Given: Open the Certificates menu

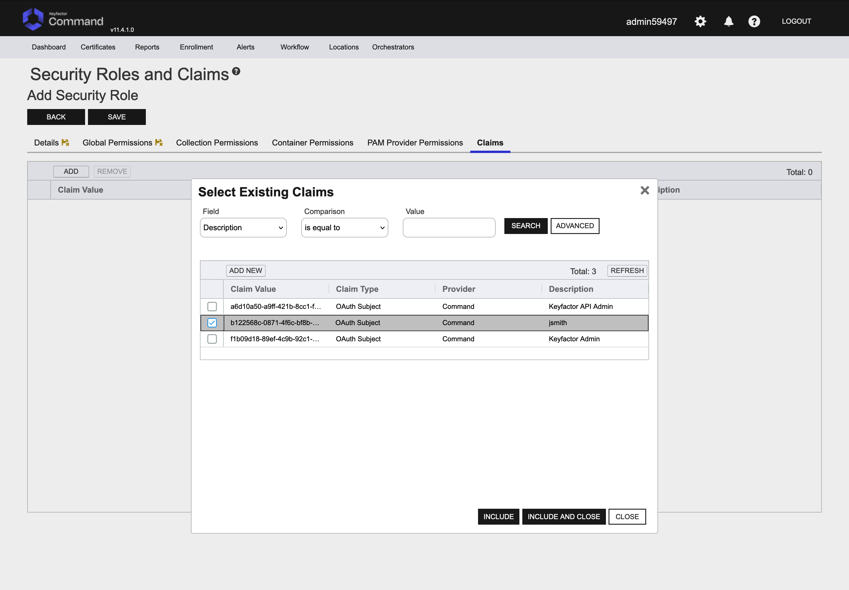Looking at the screenshot, I should point(98,47).
